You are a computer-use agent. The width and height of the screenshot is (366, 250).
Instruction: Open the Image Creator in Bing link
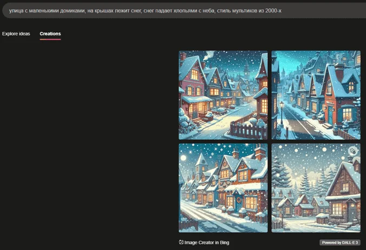(206, 242)
